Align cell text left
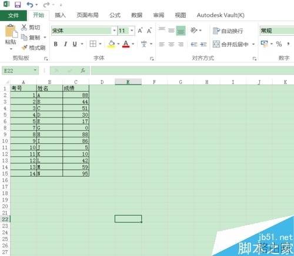Screen dimensions: 294x256 (x=162, y=45)
